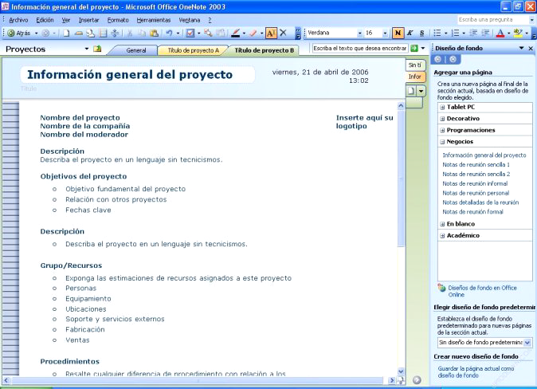
Task: Click the delete X toolbar icon
Action: (283, 33)
